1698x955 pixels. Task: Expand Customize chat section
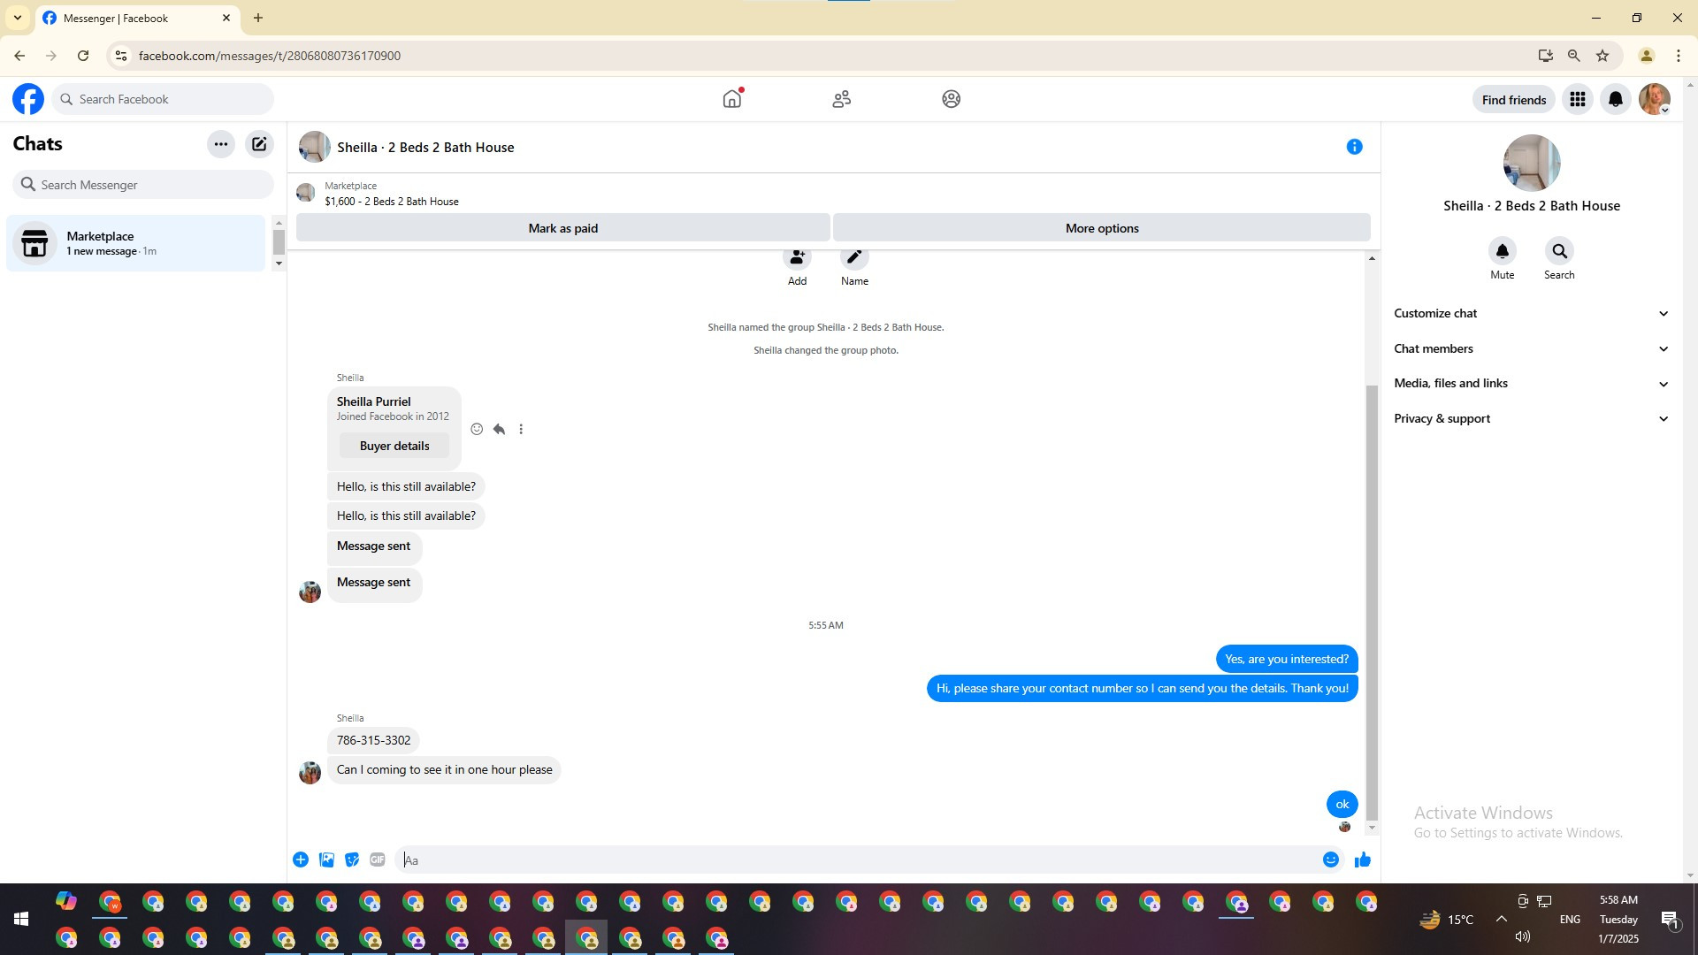[1531, 313]
